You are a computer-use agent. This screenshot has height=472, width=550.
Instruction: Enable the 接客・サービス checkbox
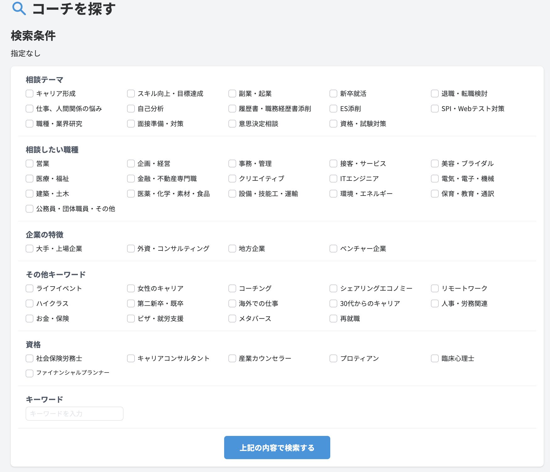pyautogui.click(x=333, y=164)
